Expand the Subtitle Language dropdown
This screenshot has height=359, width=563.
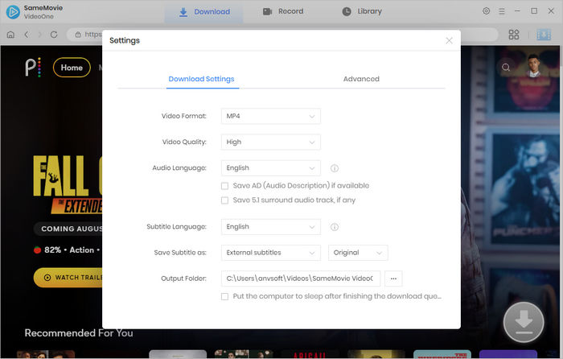271,227
